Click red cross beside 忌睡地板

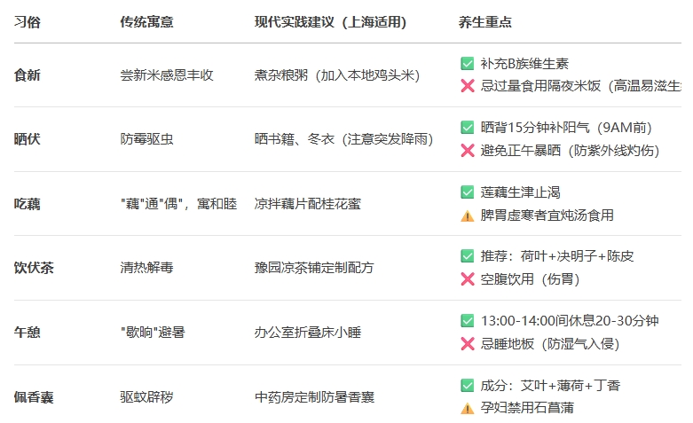point(467,343)
